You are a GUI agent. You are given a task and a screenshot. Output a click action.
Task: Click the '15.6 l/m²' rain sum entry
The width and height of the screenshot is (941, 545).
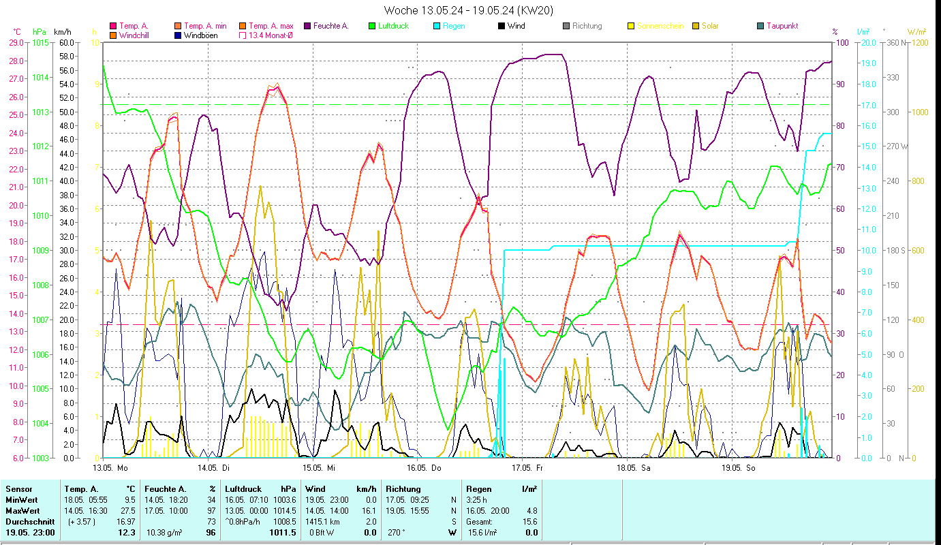tap(482, 533)
